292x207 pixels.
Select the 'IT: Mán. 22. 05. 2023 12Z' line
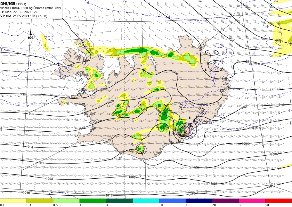pyautogui.click(x=19, y=12)
